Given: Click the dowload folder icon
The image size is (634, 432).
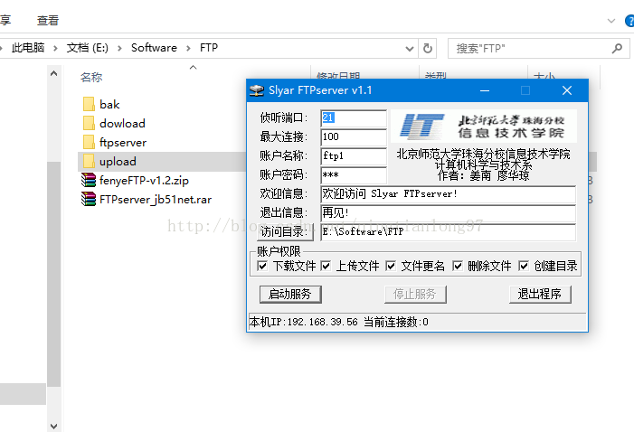Looking at the screenshot, I should tap(89, 123).
